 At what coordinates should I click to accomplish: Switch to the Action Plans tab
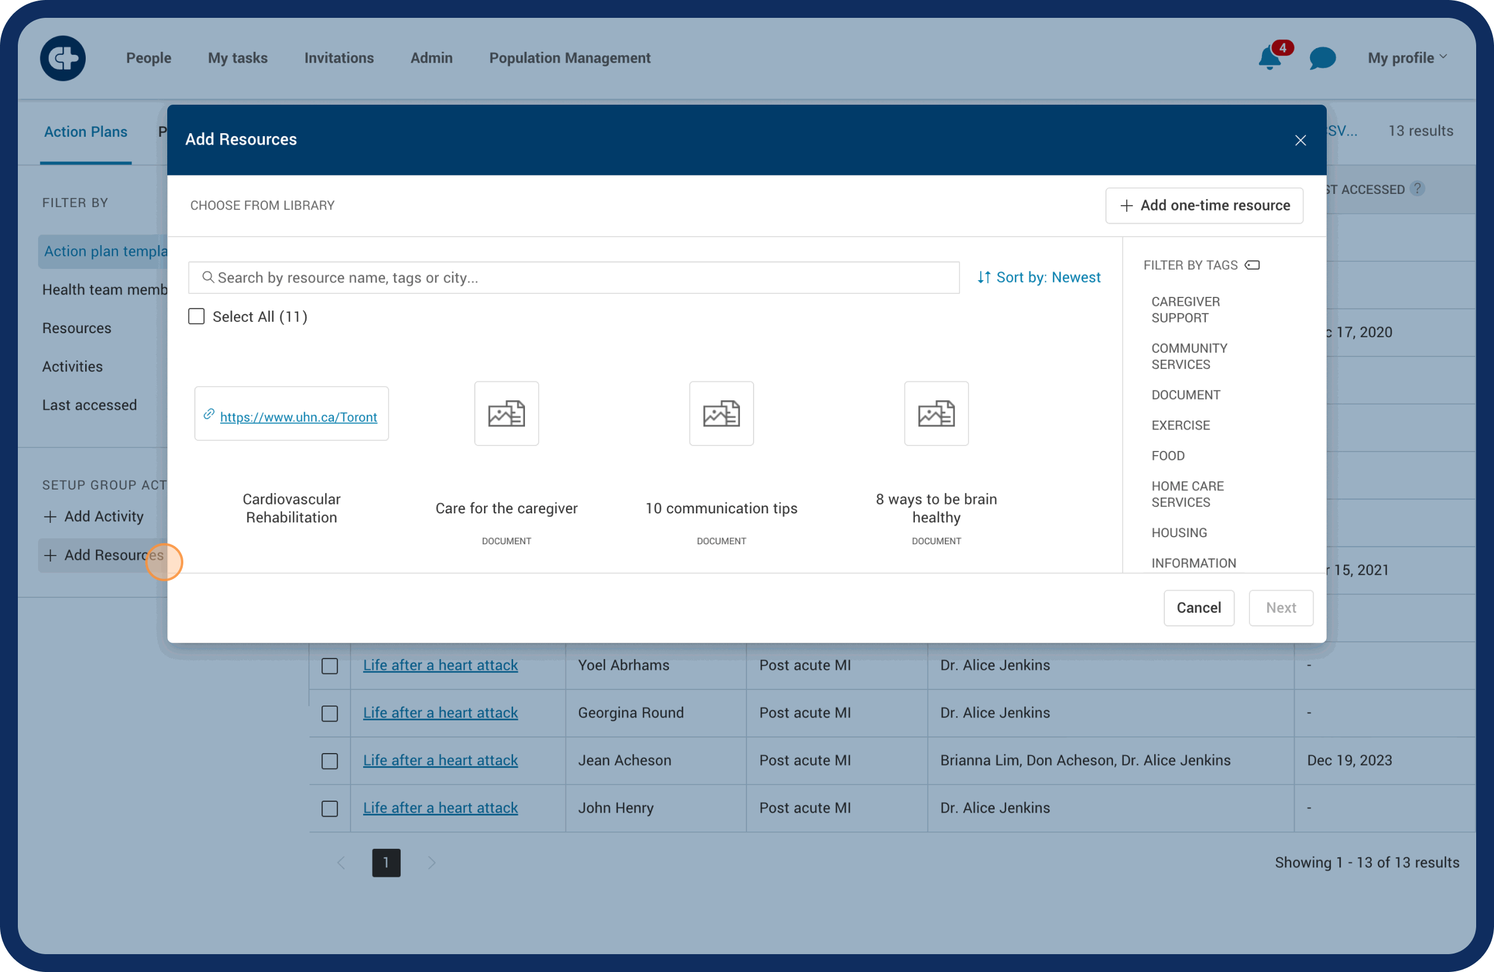click(85, 132)
